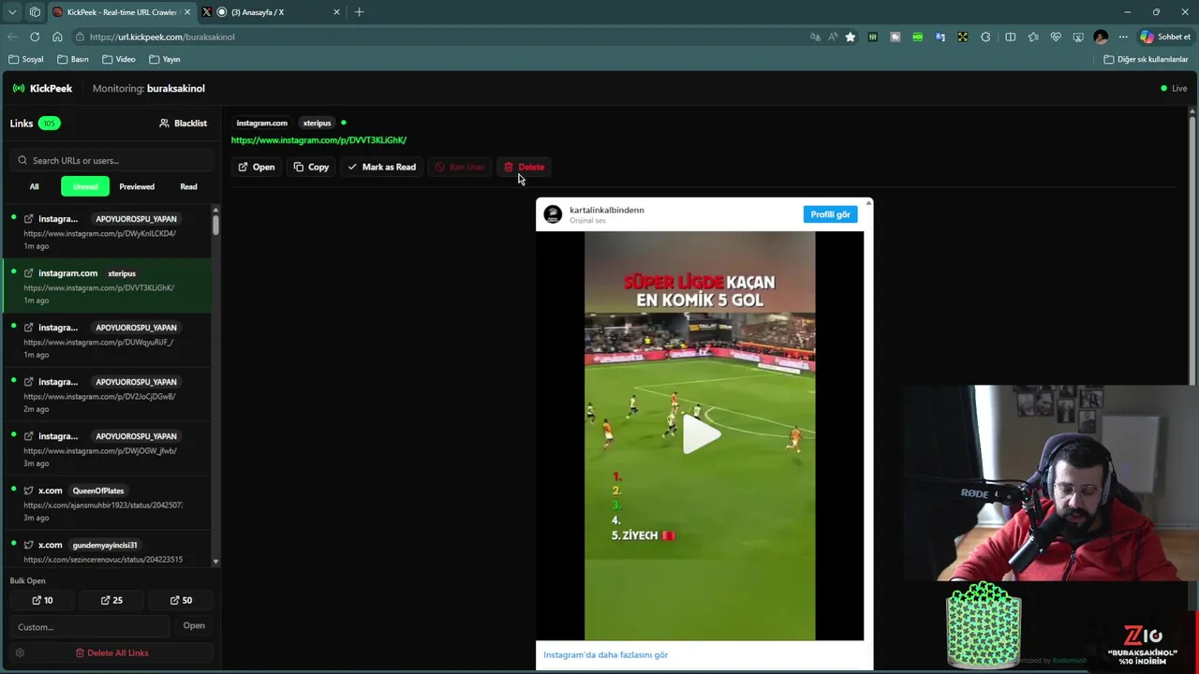Bulk open 10 links
The width and height of the screenshot is (1199, 674).
tap(42, 600)
